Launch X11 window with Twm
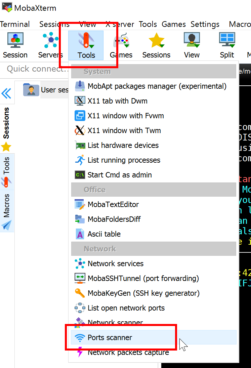Viewport: 251px width, 368px height. coord(154,130)
